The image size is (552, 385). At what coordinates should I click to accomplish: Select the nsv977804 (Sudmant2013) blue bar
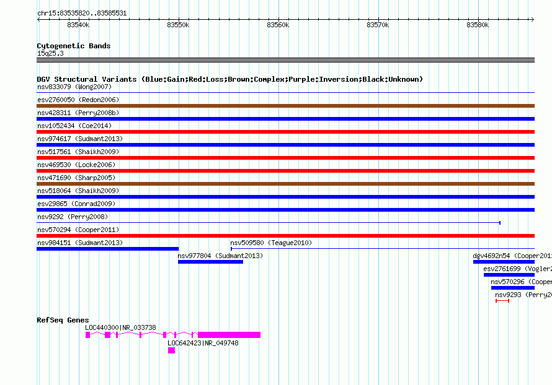coord(210,262)
